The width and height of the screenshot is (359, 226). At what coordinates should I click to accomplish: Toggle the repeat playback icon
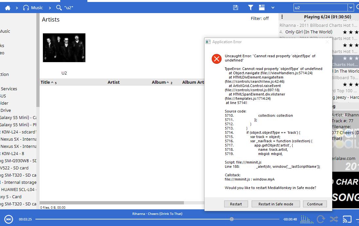pos(321,219)
